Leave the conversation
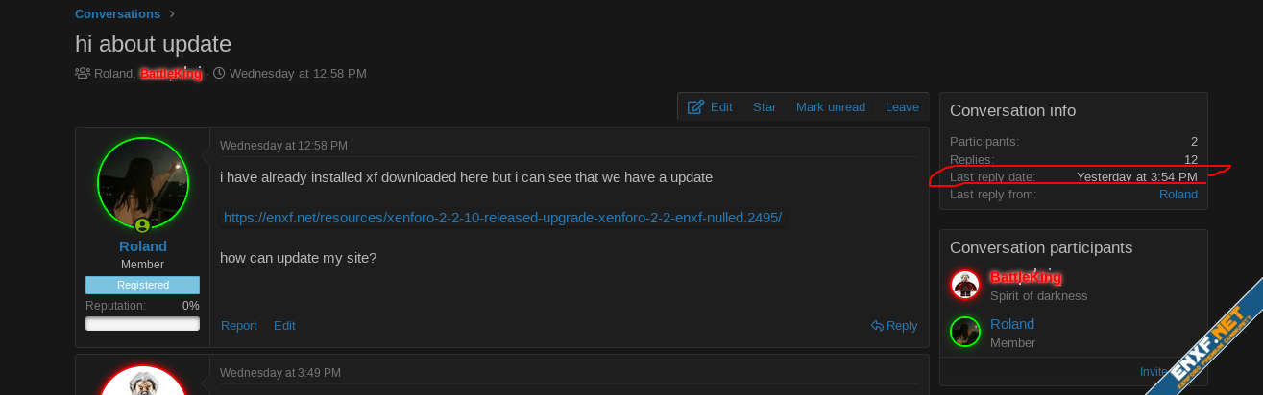1263x395 pixels. pyautogui.click(x=902, y=107)
